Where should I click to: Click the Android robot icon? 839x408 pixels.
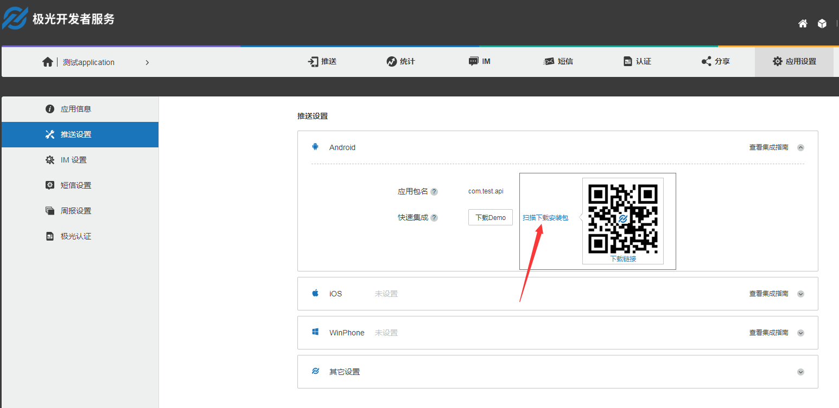coord(315,147)
